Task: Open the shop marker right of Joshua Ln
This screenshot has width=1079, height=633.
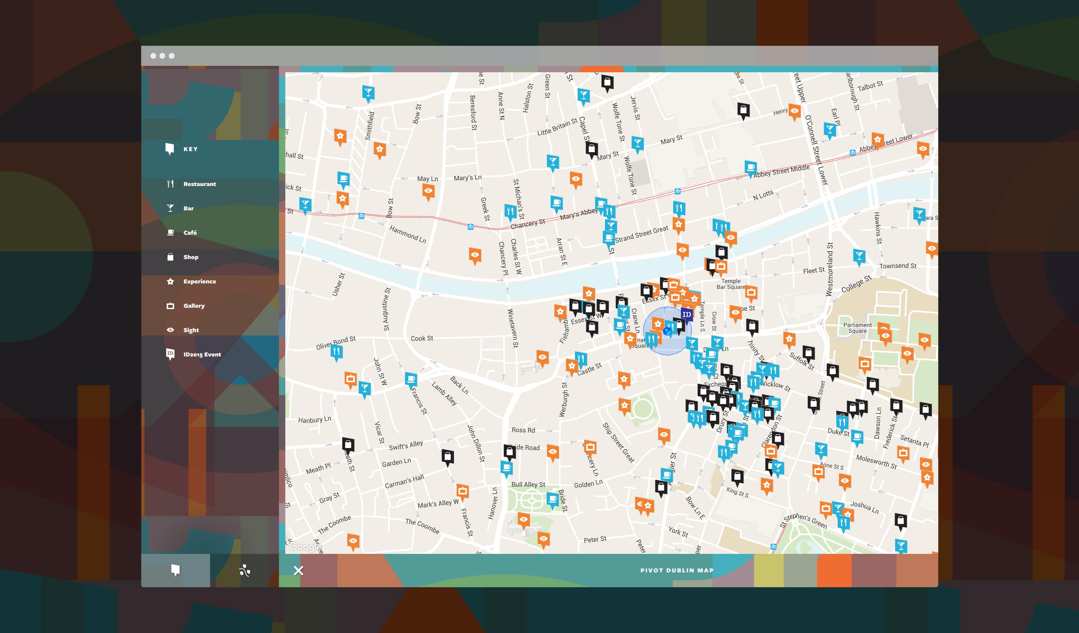Action: (901, 522)
